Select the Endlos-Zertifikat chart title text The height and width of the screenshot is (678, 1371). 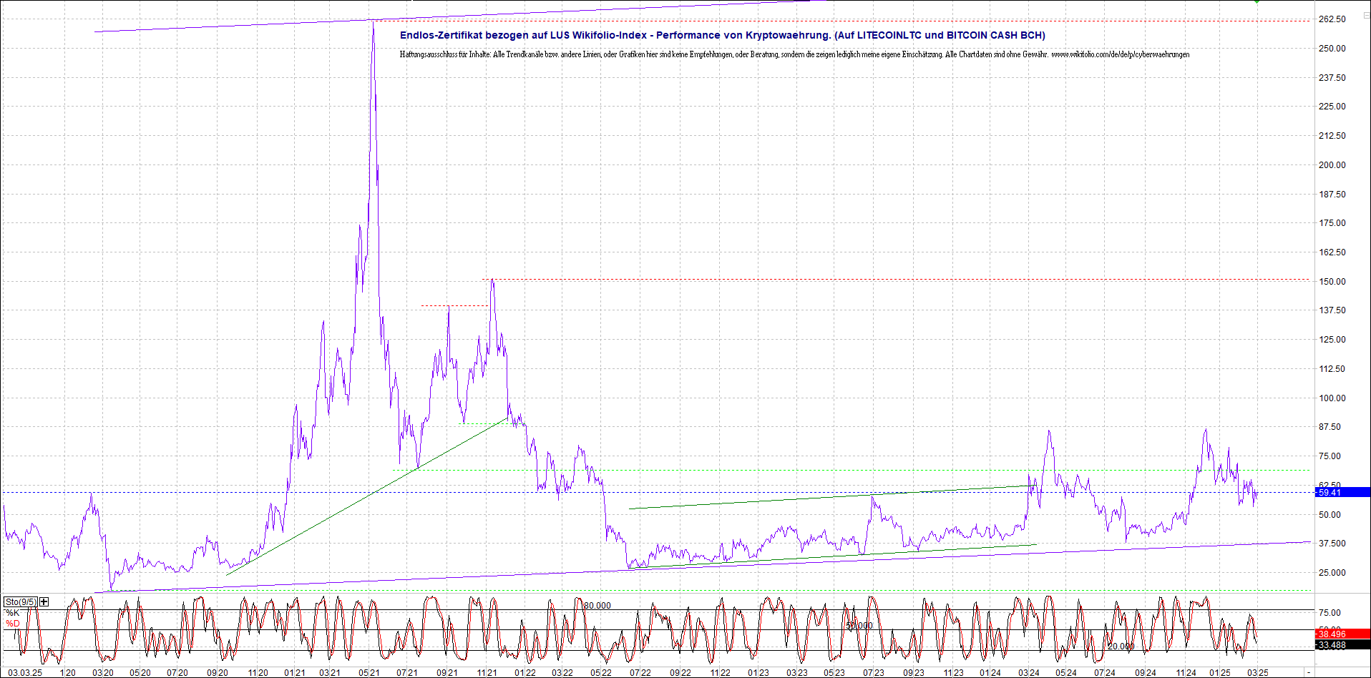point(722,35)
